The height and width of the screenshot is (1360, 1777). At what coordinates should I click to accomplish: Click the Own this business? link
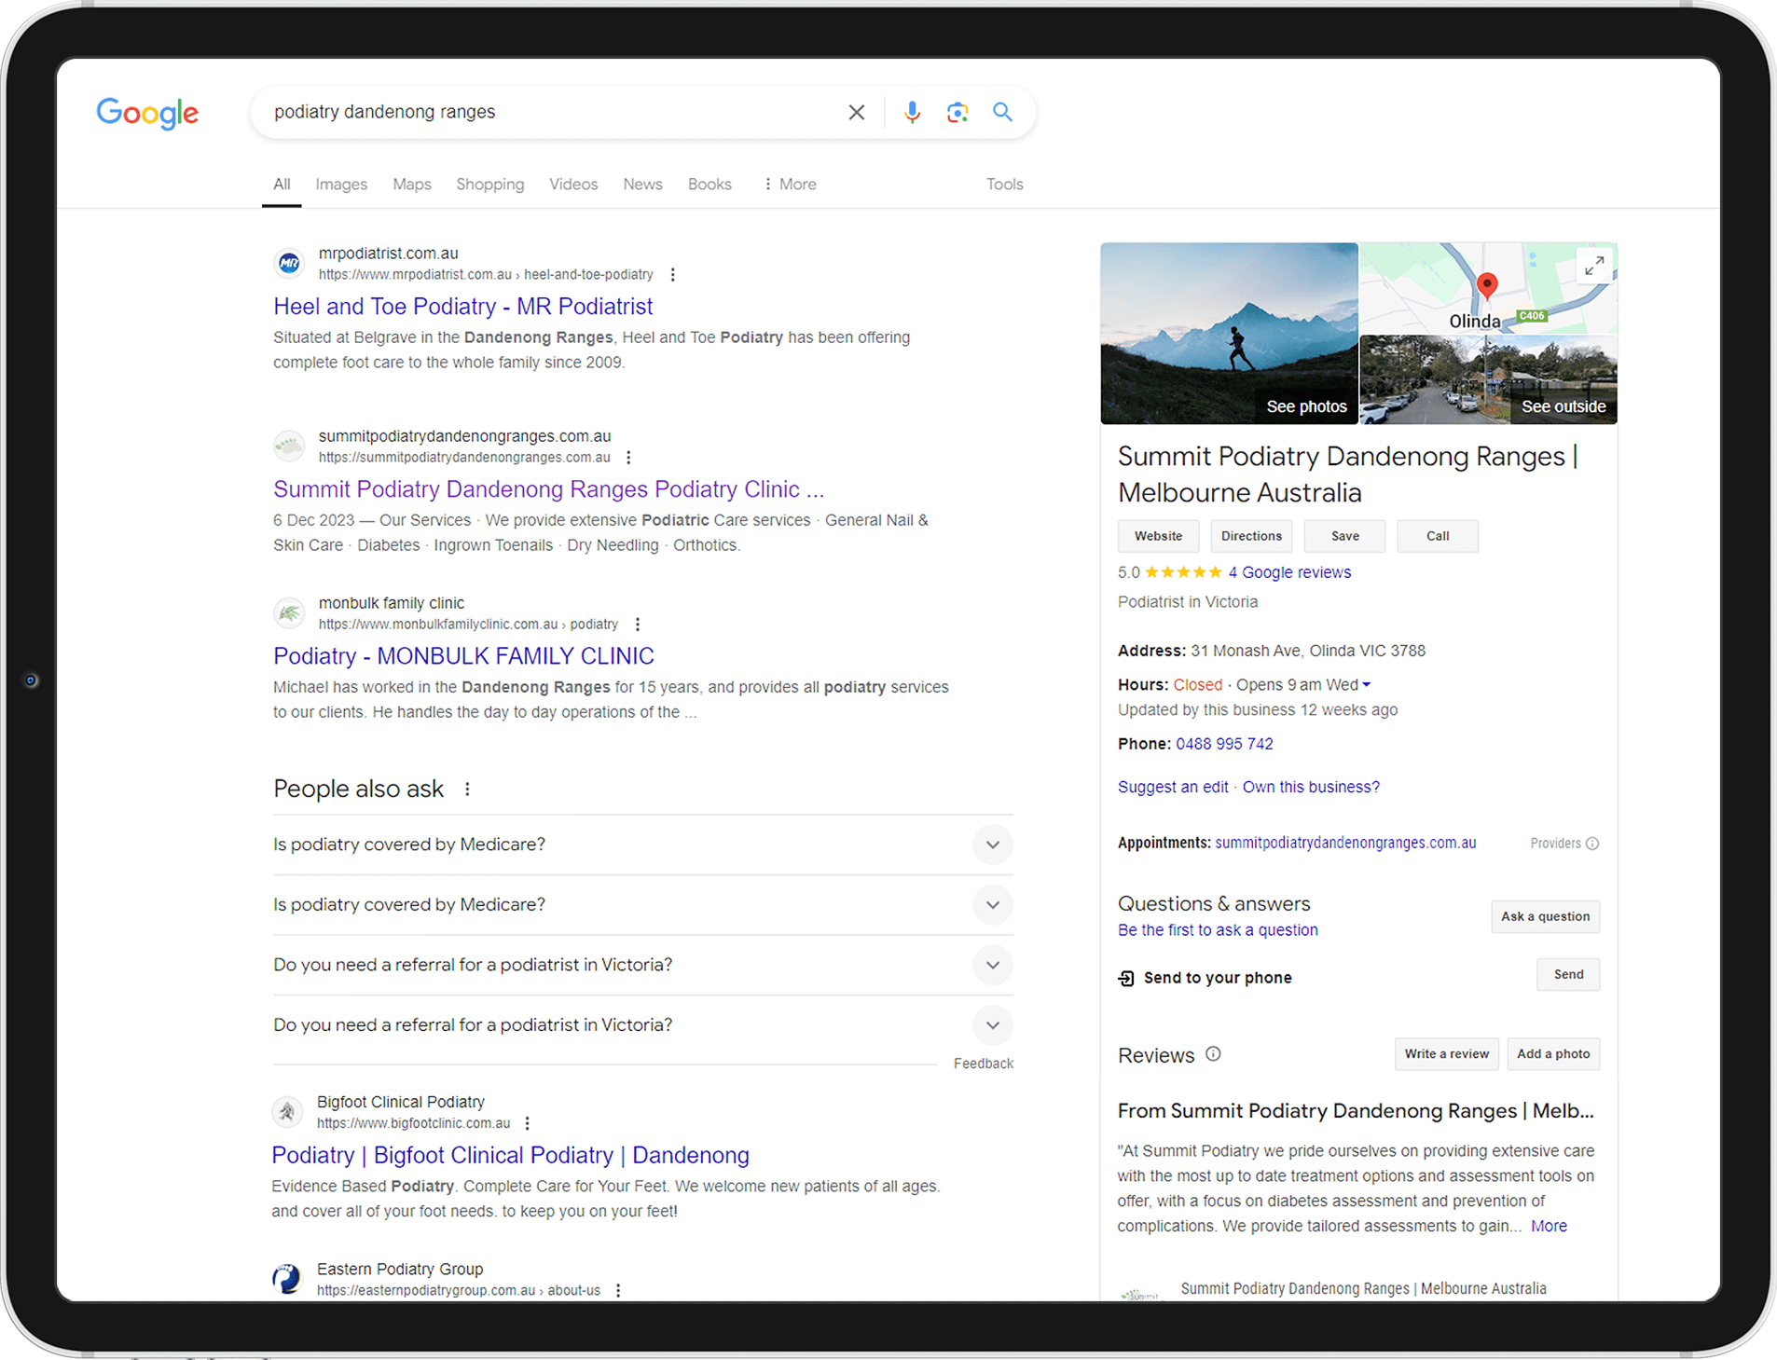(x=1311, y=787)
